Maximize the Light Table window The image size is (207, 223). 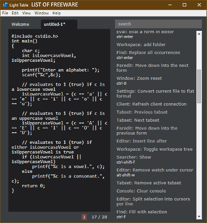tap(184, 5)
